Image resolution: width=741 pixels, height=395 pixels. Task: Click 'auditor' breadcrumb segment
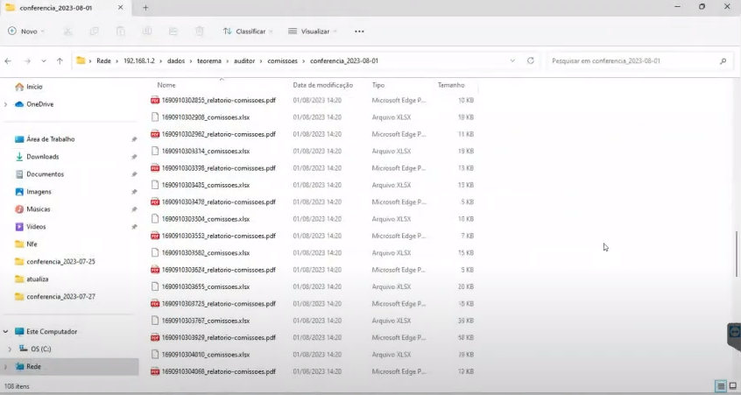click(x=244, y=61)
